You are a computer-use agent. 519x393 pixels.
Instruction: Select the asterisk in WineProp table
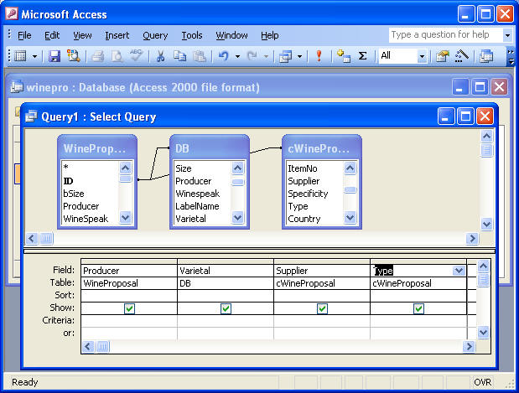(x=66, y=168)
